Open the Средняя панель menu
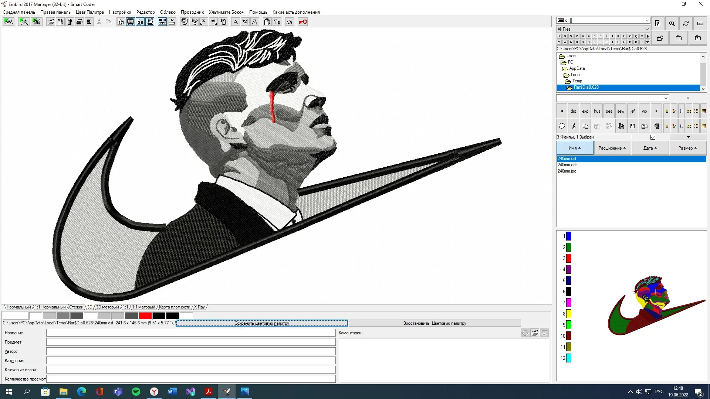The width and height of the screenshot is (710, 399). coord(19,12)
